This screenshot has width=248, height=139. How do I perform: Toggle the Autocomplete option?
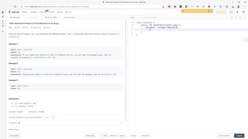150,17
